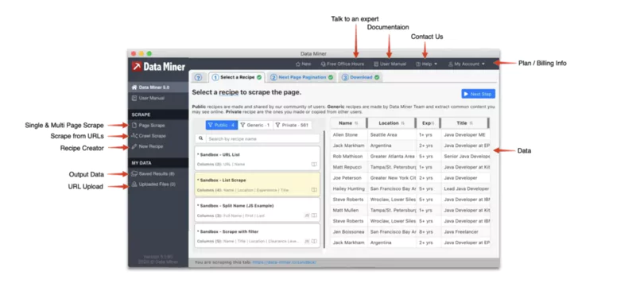Open book icon on Split Name card

(314, 215)
